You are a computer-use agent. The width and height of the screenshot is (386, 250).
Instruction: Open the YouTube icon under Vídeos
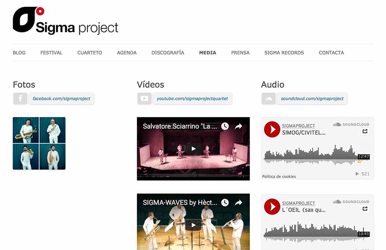144,98
